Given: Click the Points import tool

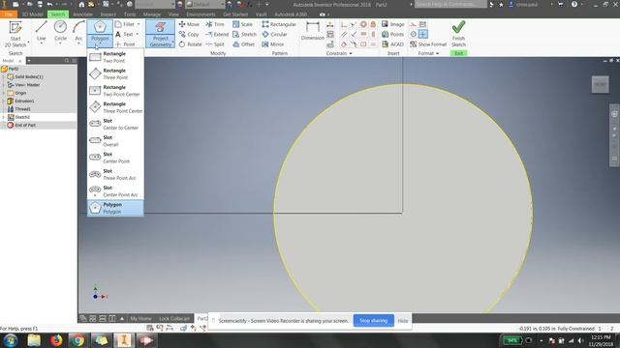Looking at the screenshot, I should pyautogui.click(x=392, y=35).
